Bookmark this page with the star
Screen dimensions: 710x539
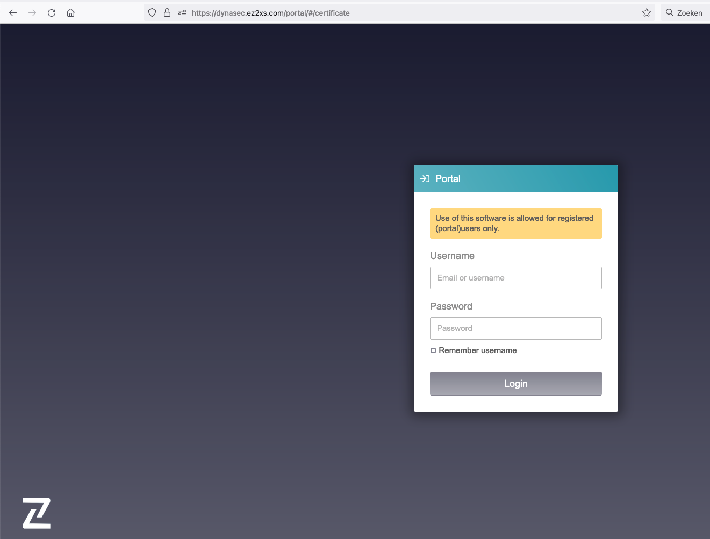(647, 13)
